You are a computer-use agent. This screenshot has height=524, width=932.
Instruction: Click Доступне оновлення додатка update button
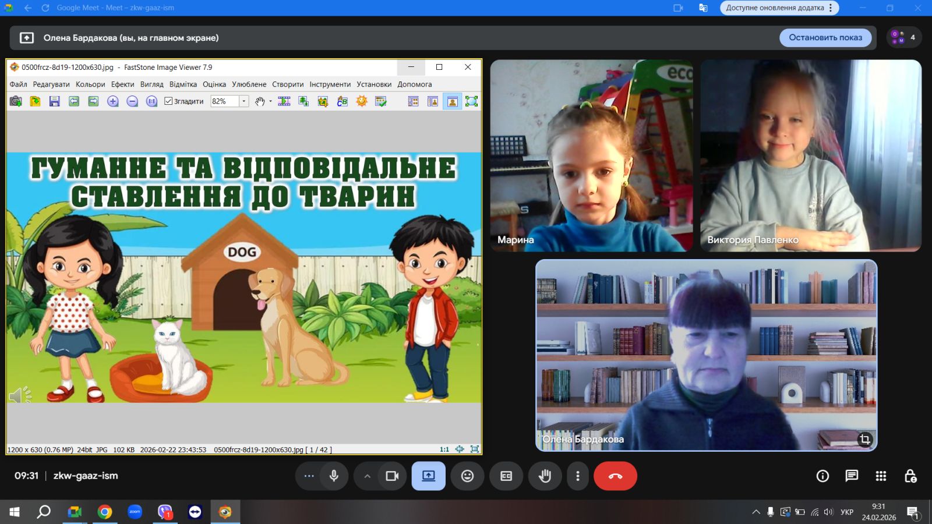(775, 8)
